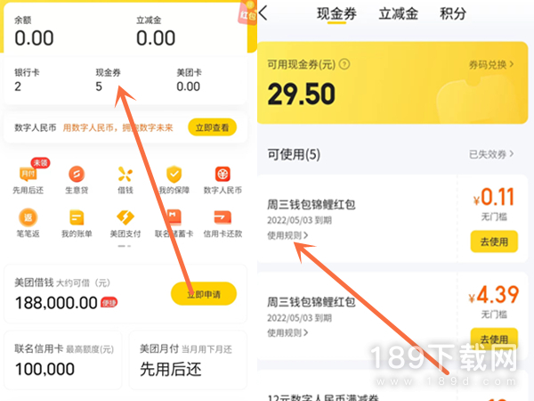Open the 生意贷 business loan icon
This screenshot has height=401, width=534.
tap(77, 175)
